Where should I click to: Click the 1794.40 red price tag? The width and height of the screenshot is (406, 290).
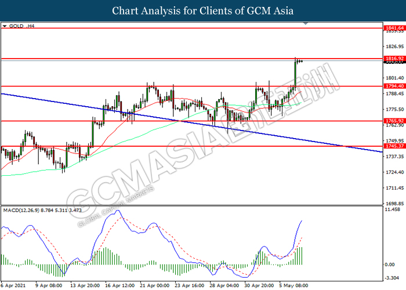coord(394,86)
